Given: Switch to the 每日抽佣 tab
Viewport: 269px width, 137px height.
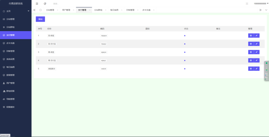Looking at the screenshot, I should (114, 10).
